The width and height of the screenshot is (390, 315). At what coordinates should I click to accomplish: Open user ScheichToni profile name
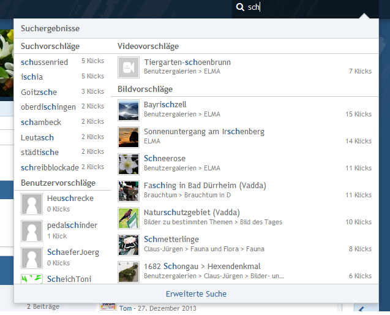[69, 279]
